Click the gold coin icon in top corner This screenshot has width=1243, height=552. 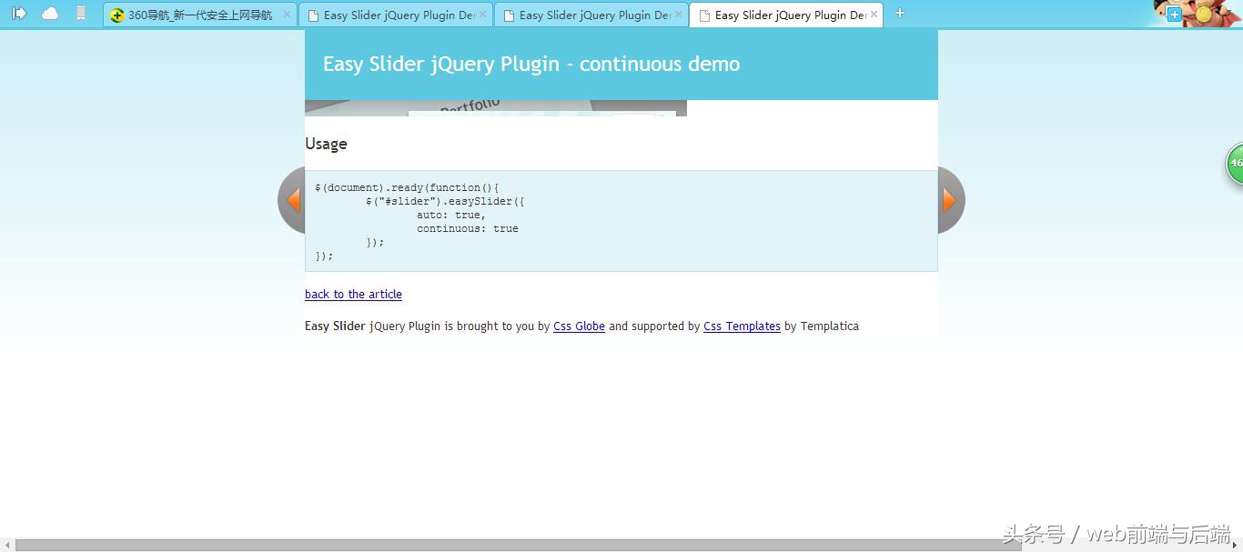[1203, 15]
